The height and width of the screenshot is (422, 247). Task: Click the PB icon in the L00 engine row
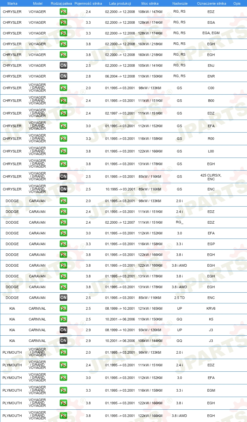63,151
